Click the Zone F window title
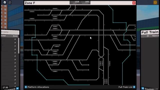The image size is (160, 90). tap(30, 3)
